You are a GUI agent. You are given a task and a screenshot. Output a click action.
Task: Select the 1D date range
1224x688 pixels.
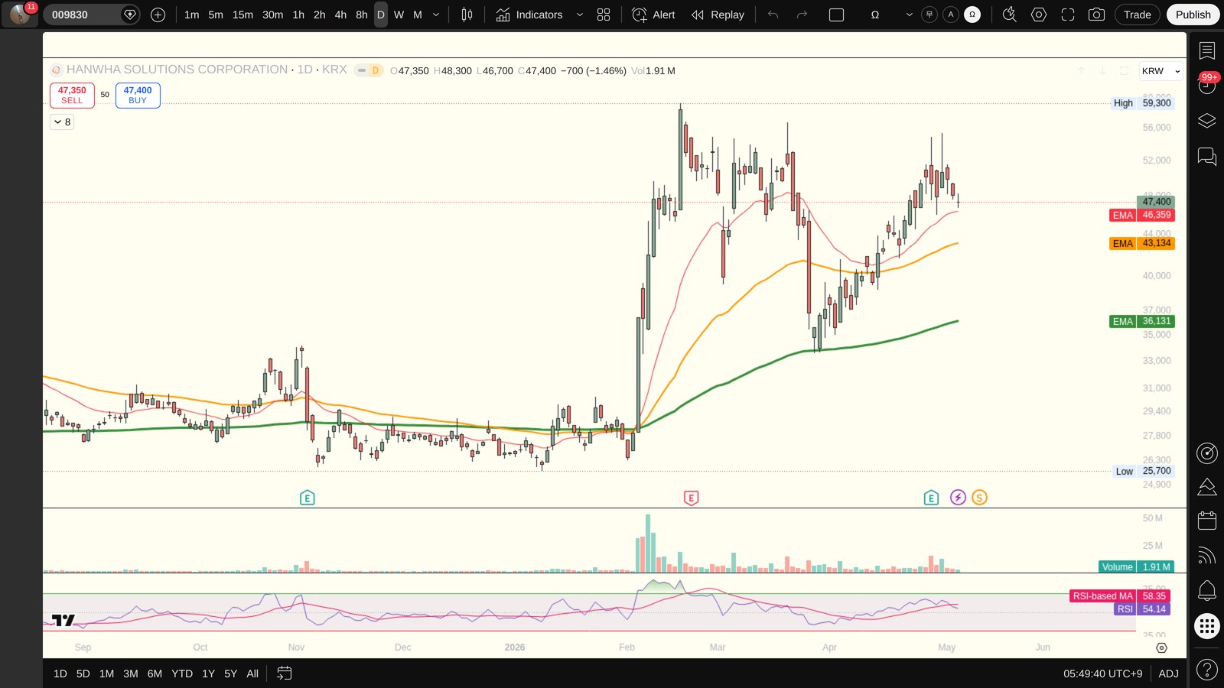click(60, 673)
